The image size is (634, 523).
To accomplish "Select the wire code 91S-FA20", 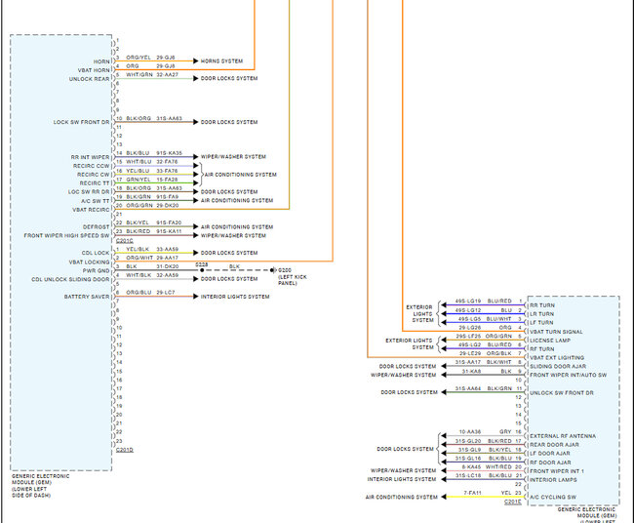I will [x=169, y=222].
